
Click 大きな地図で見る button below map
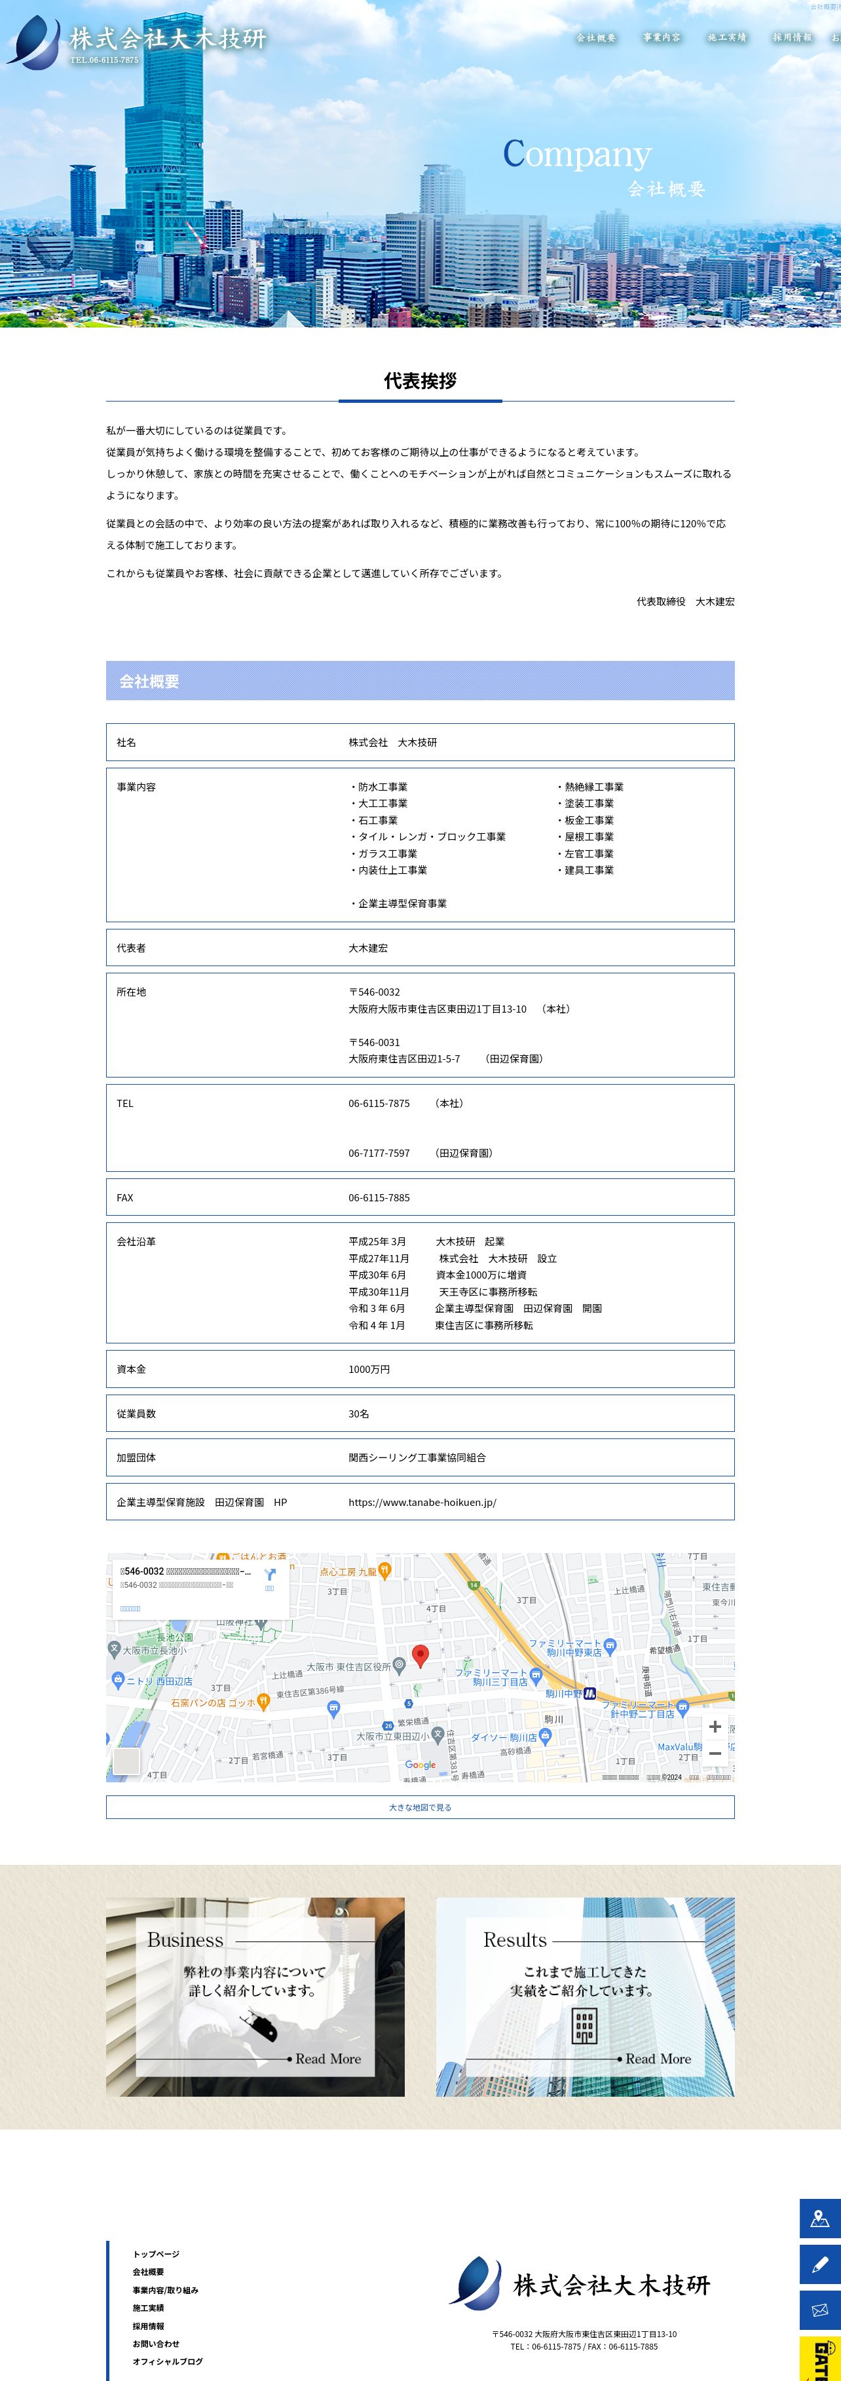[421, 1807]
